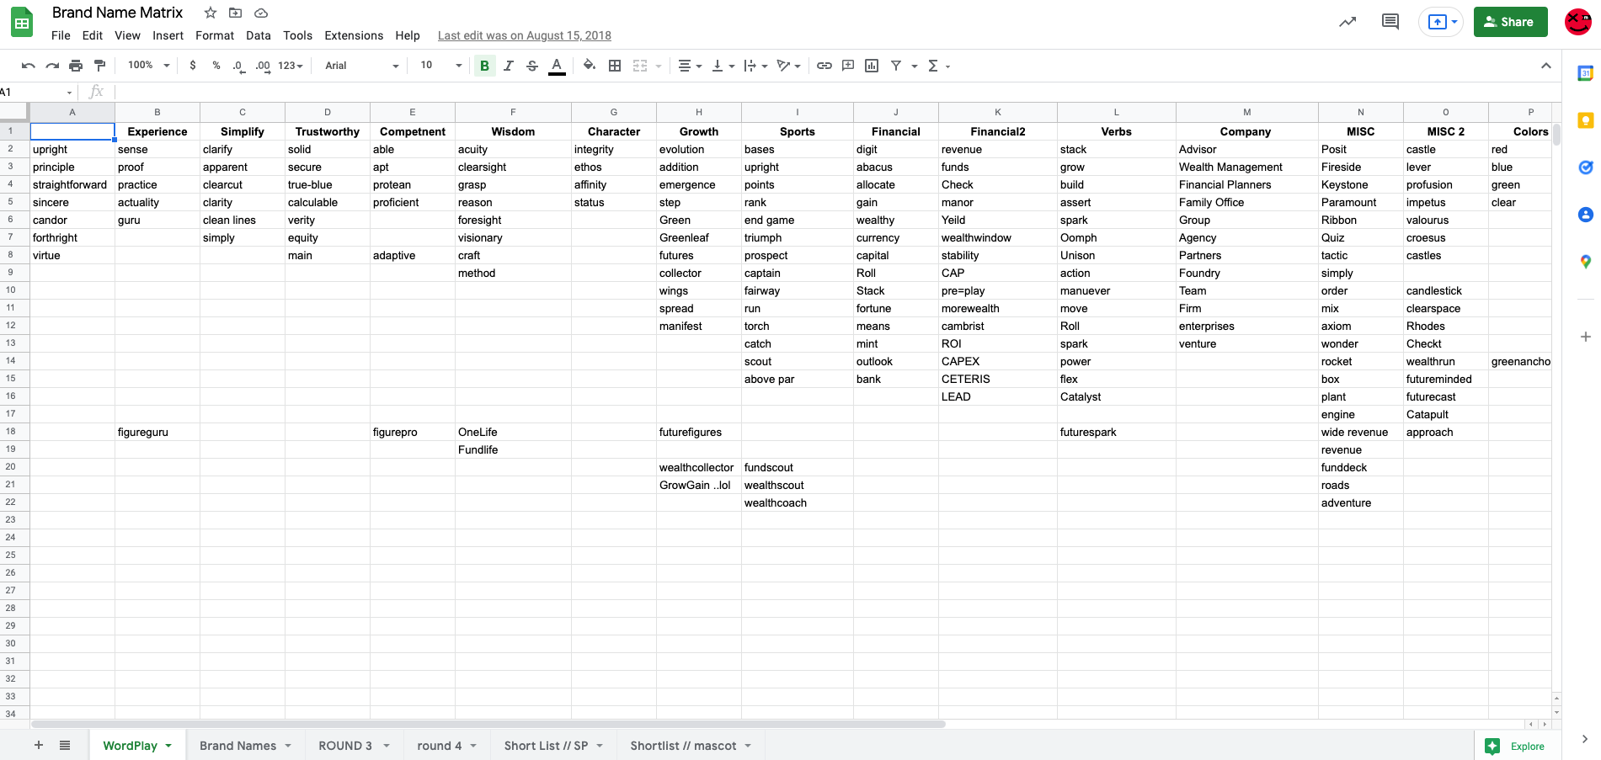The width and height of the screenshot is (1601, 760).
Task: Open the Data menu
Action: (258, 35)
